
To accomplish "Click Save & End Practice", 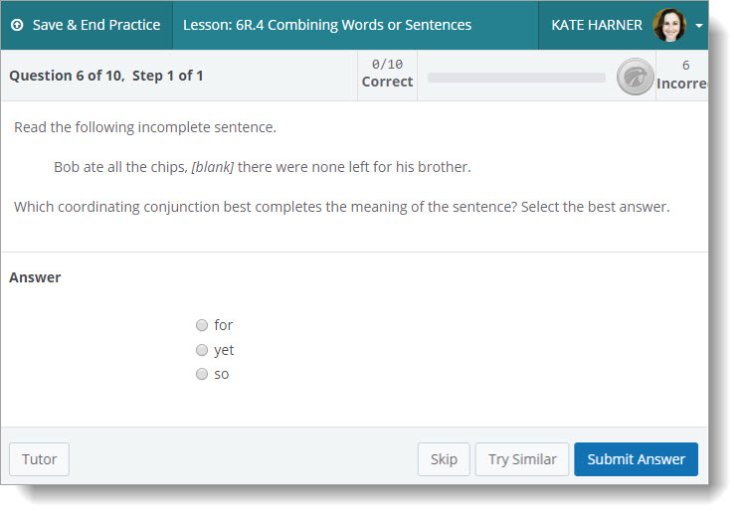I will 95,25.
